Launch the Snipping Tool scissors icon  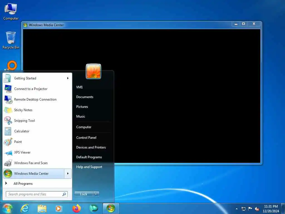click(x=8, y=120)
